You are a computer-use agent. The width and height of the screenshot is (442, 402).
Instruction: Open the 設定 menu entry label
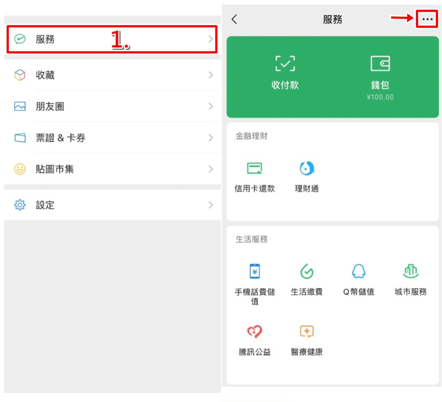[x=45, y=205]
